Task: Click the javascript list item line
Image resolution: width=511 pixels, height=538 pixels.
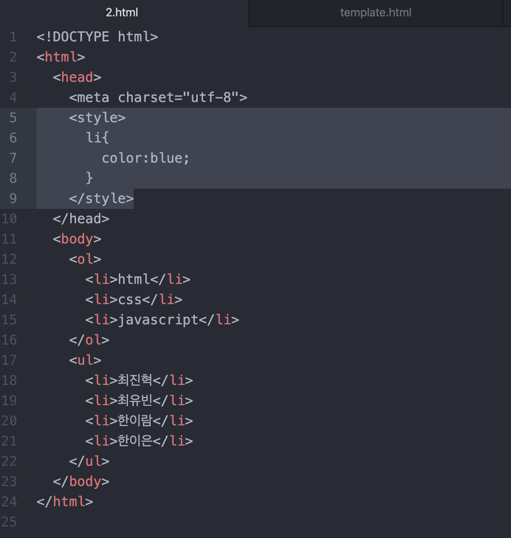Action: (x=162, y=320)
